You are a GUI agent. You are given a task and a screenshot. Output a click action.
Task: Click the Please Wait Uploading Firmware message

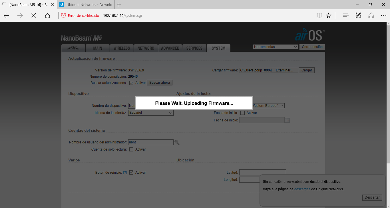[194, 103]
